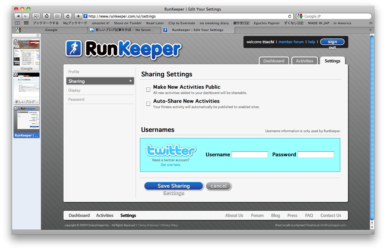386x252 pixels.
Task: Click the URL address bar
Action: point(188,16)
